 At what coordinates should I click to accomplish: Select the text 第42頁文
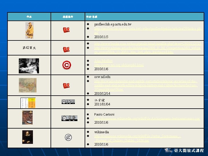pyautogui.click(x=29, y=48)
